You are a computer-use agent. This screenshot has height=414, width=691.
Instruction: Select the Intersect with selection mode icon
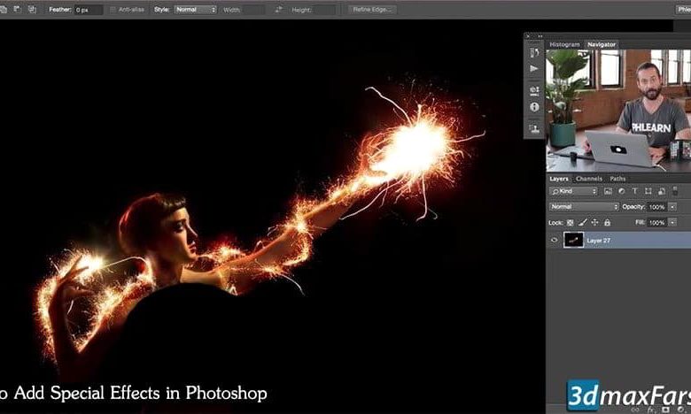pyautogui.click(x=32, y=9)
